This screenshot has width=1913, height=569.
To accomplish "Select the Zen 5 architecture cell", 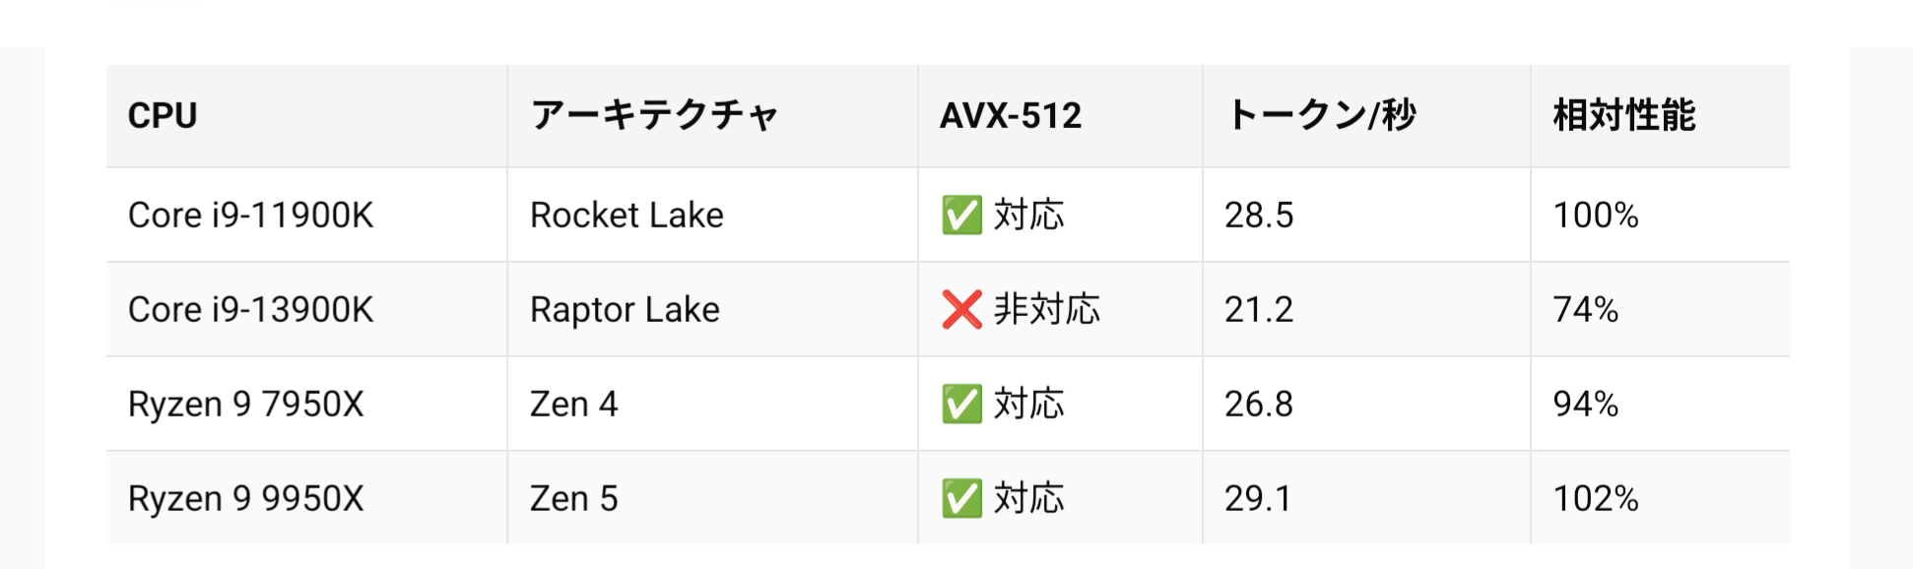I will pos(573,499).
